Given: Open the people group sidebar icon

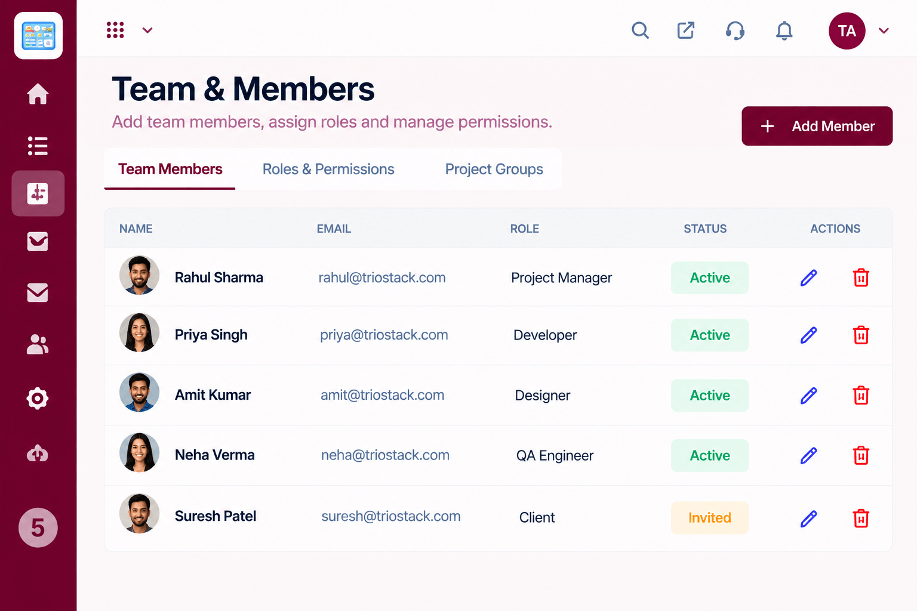Looking at the screenshot, I should point(38,344).
